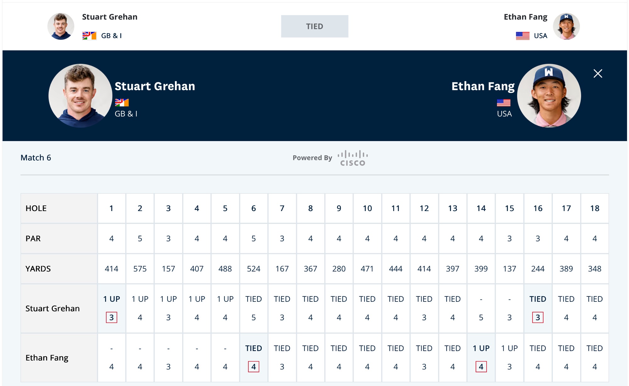Click the GB & I flag beside the large Stuart Grehan heading
Image resolution: width=629 pixels, height=386 pixels.
(122, 102)
